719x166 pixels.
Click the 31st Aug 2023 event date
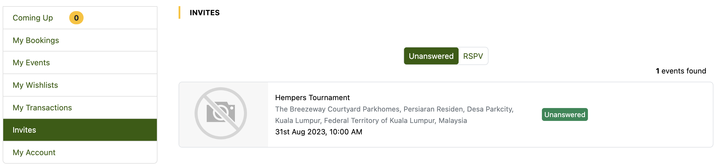[318, 132]
